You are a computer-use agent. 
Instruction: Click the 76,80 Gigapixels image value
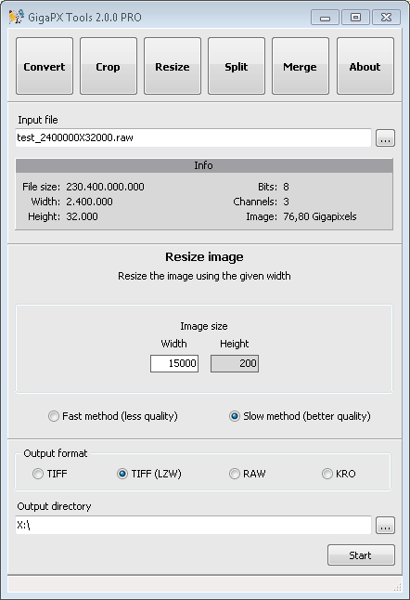(320, 216)
